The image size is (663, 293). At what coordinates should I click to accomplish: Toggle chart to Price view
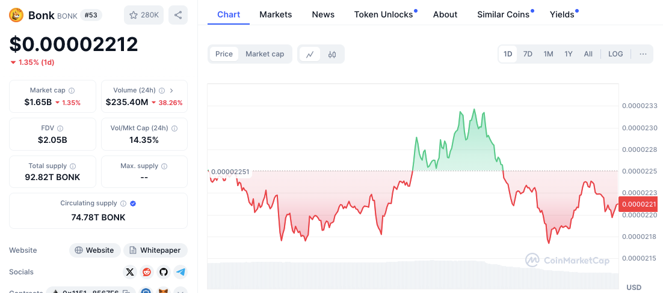point(224,54)
